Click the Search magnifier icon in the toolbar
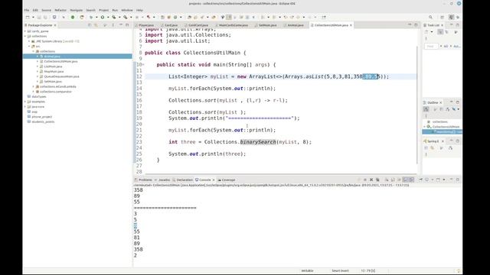This screenshot has width=490, height=275. click(x=430, y=17)
